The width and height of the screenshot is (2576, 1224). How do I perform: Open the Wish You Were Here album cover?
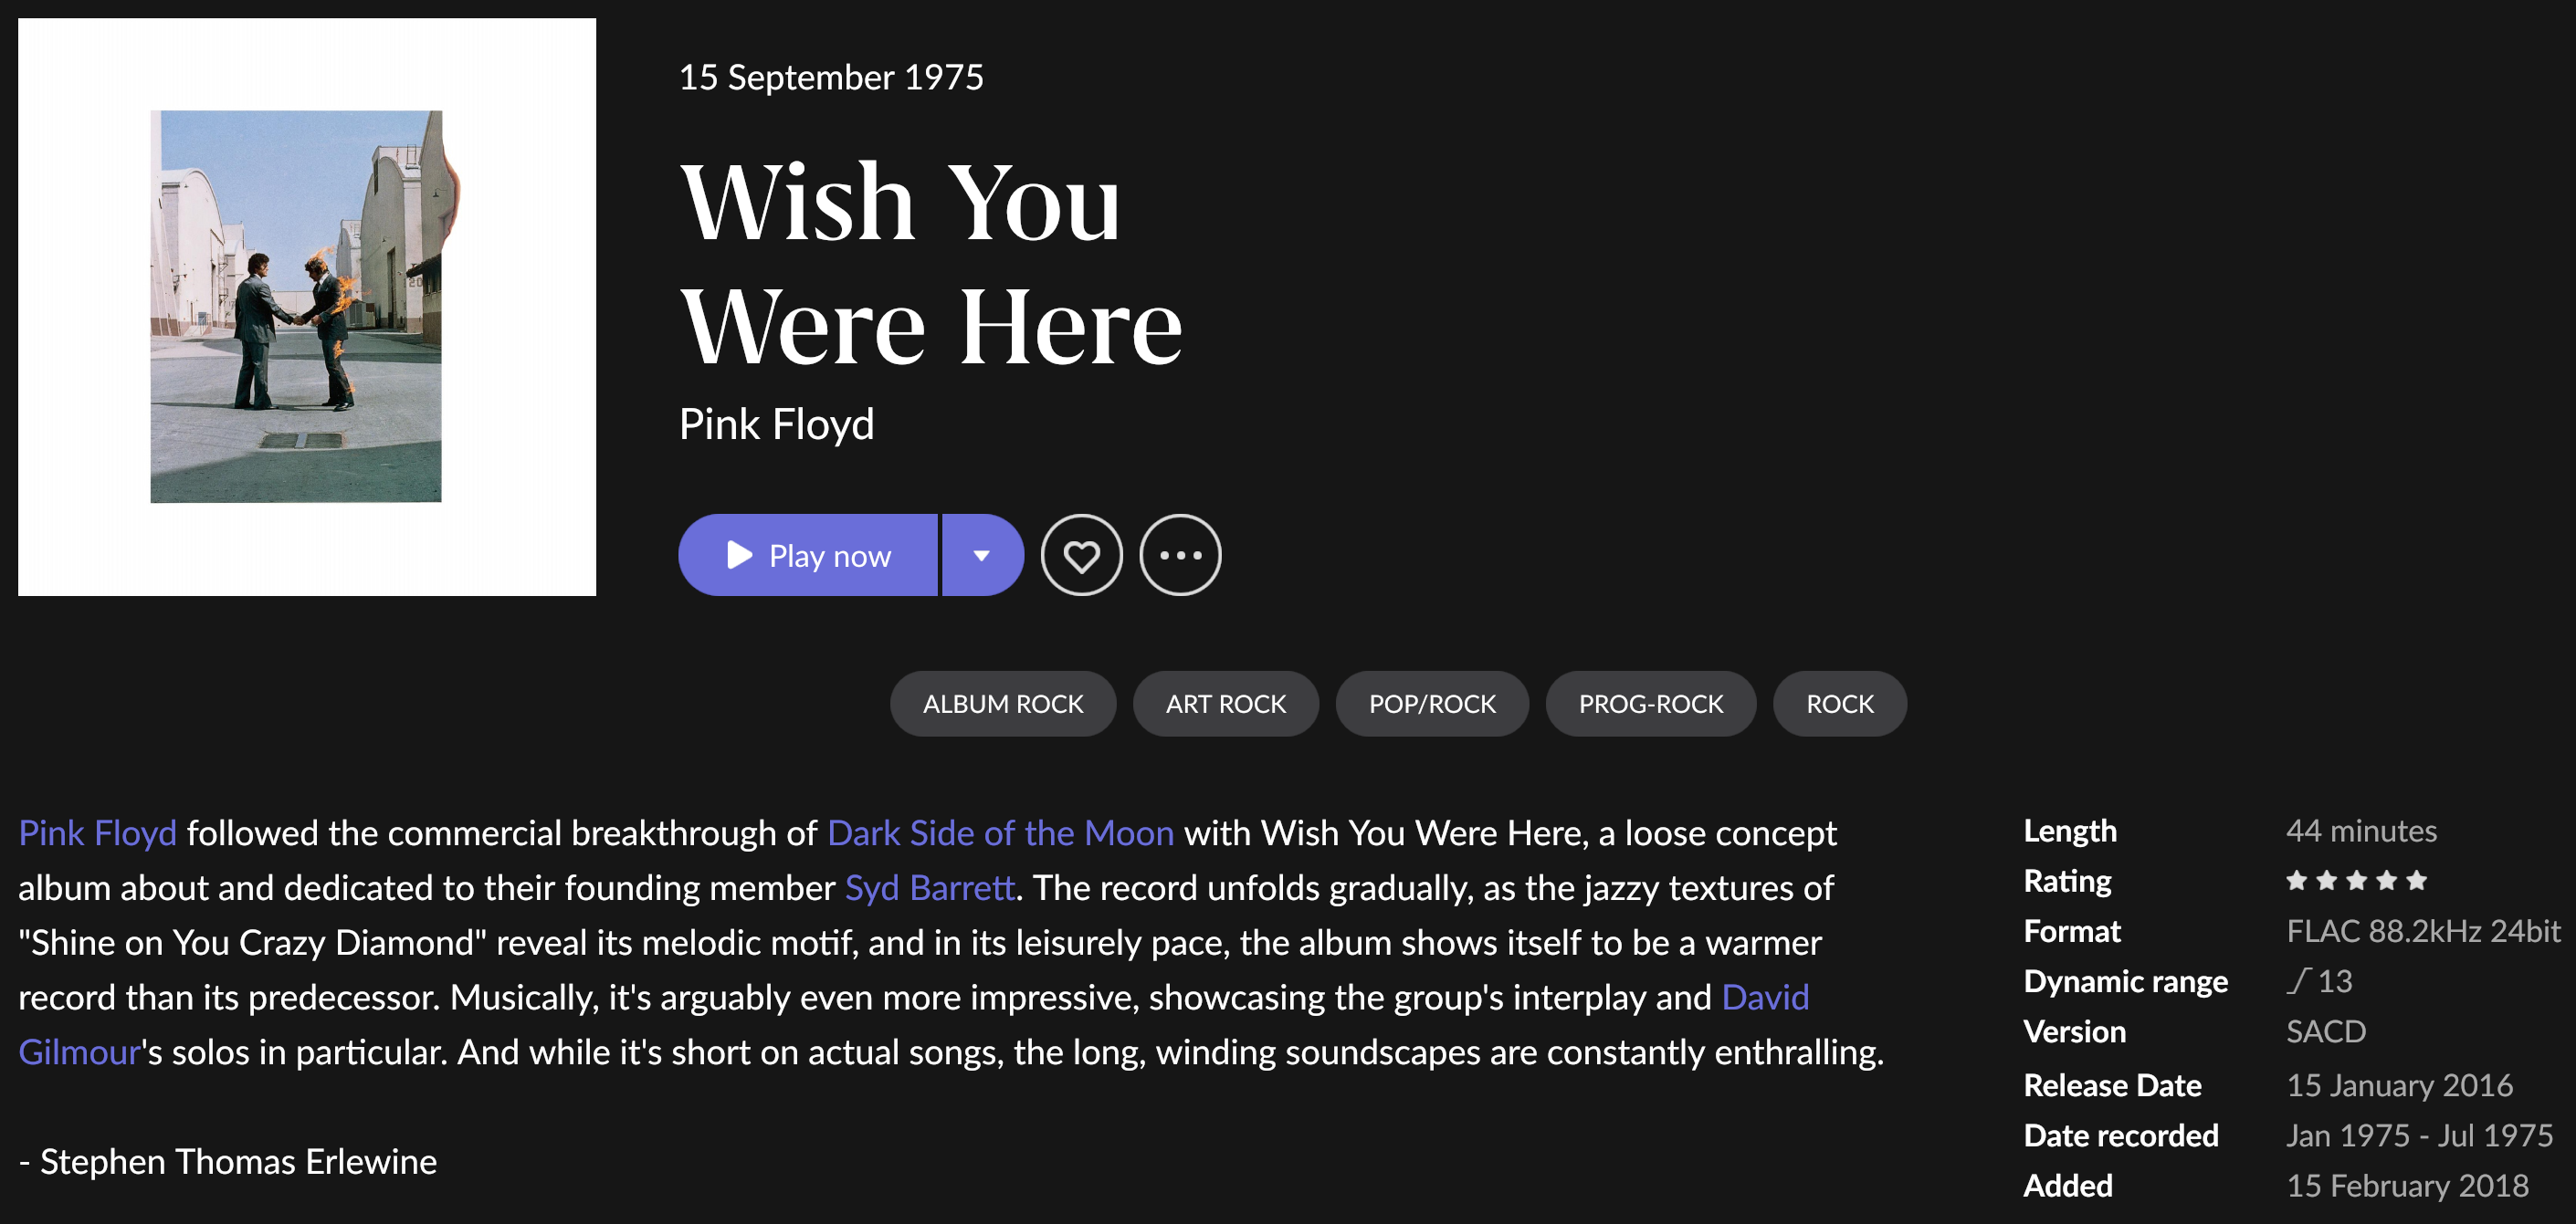point(307,307)
